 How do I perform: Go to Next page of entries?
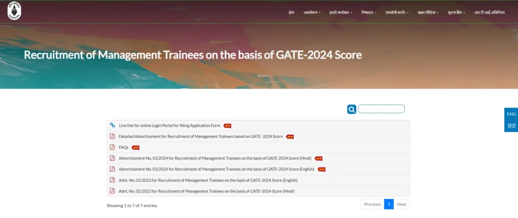pyautogui.click(x=402, y=204)
